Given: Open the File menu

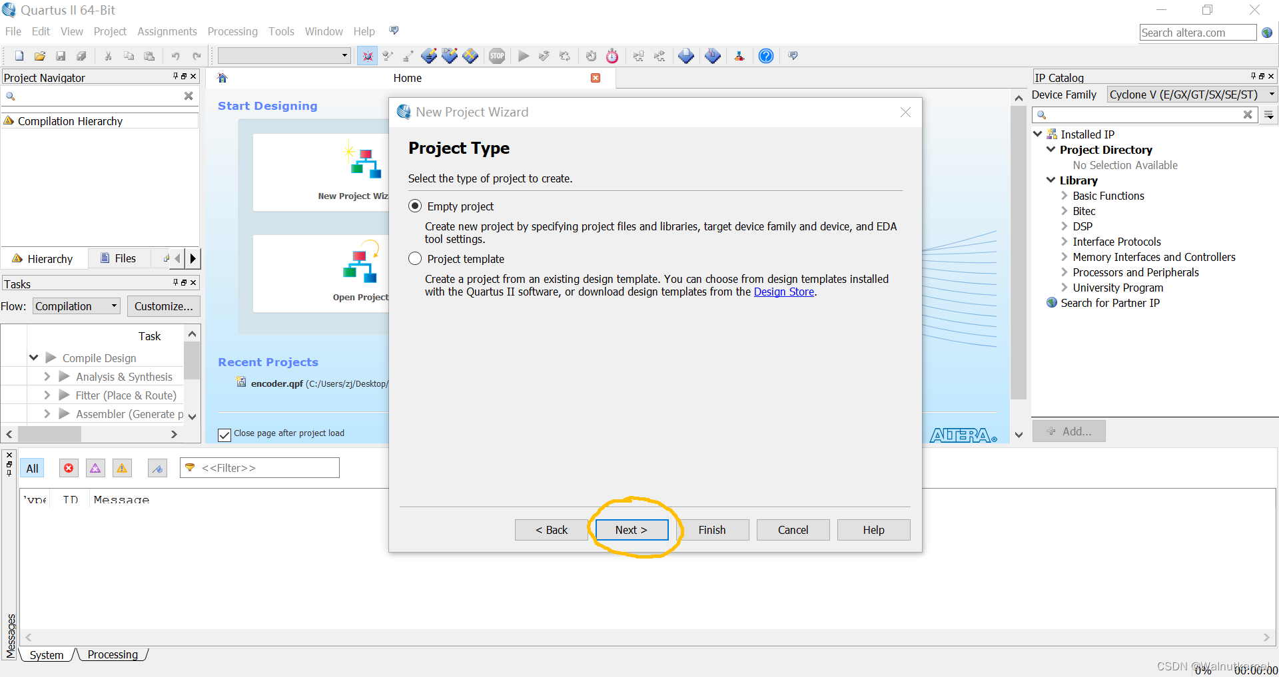Looking at the screenshot, I should pos(13,31).
